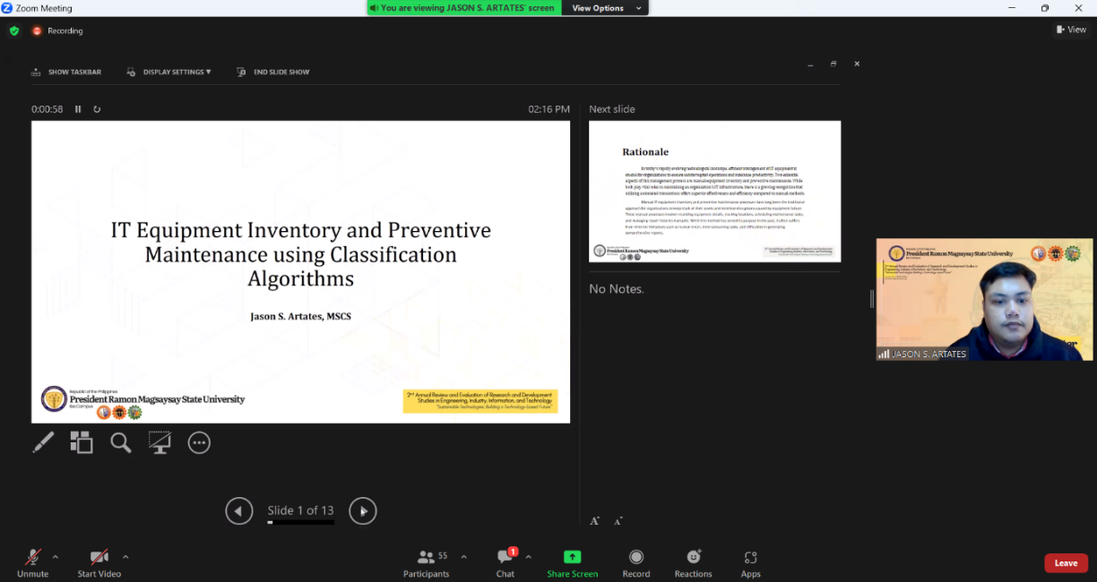Viewport: 1097px width, 582px height.
Task: Open More slide show options ellipsis
Action: [199, 442]
